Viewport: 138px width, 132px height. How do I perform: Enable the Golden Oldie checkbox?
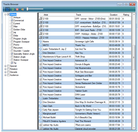[x=12, y=30]
